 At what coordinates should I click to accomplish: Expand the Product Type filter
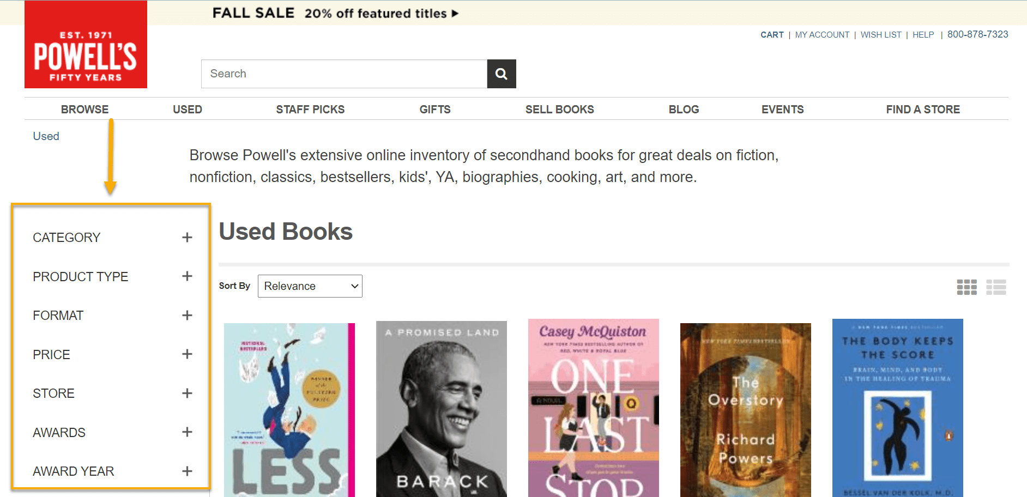[187, 276]
